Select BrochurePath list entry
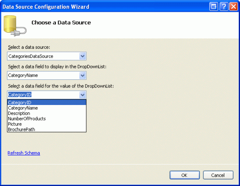Screen dimensions: 240x186 pyautogui.click(x=47, y=129)
